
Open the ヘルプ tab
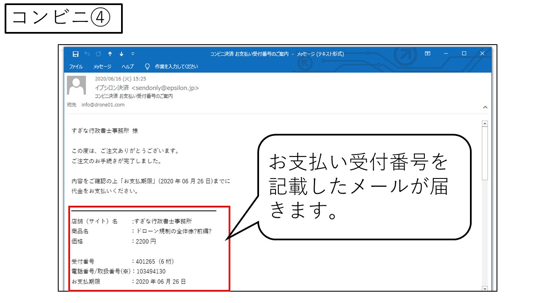pos(127,66)
